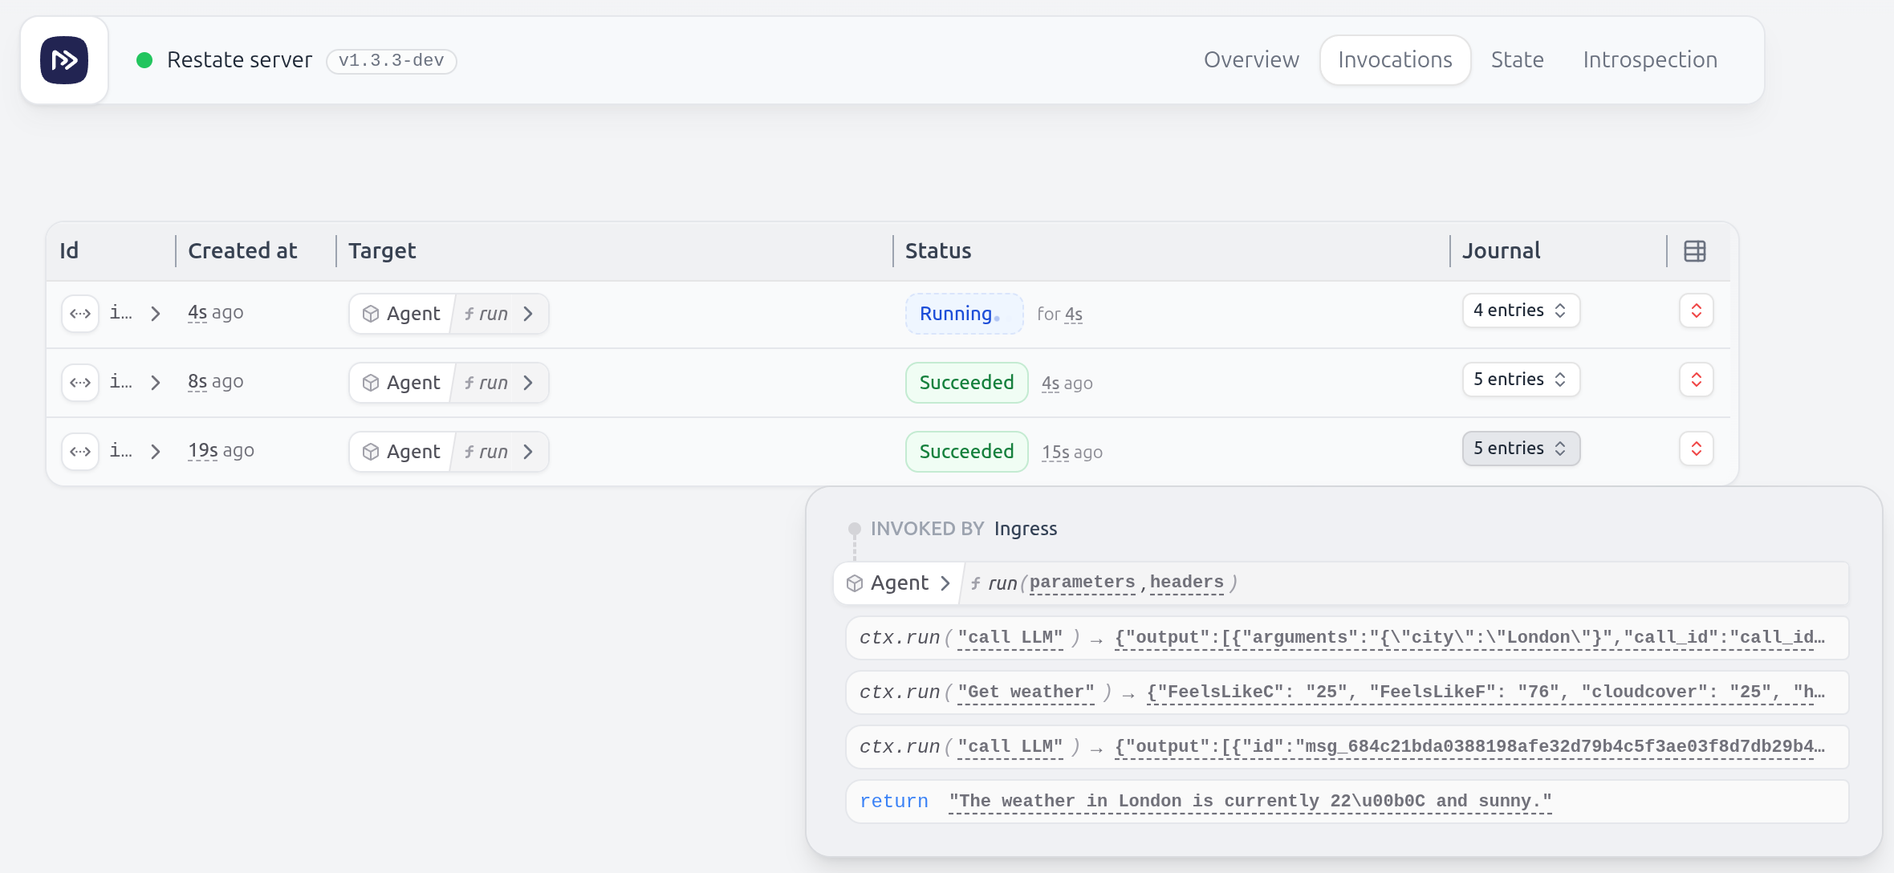This screenshot has width=1894, height=873.
Task: Click the ID icon of the 8s ago invocation
Action: tap(80, 383)
